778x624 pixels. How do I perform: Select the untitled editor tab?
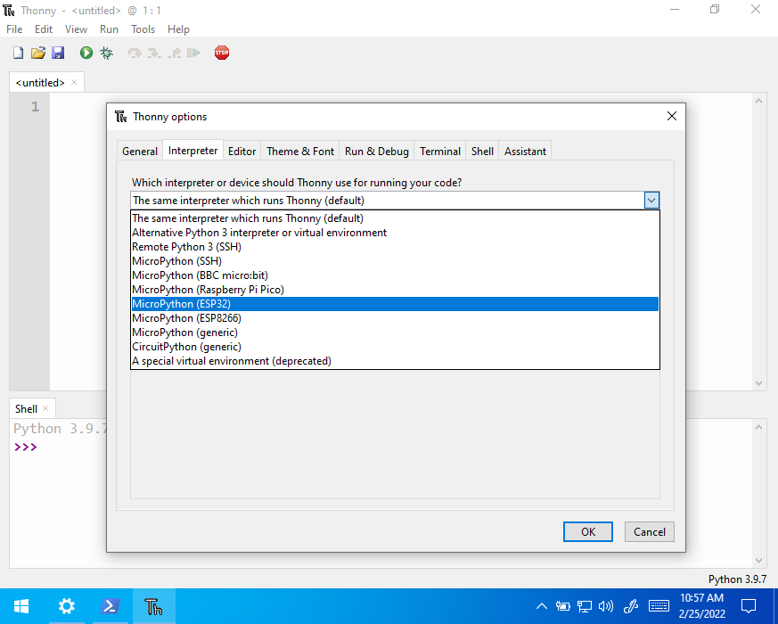[40, 82]
